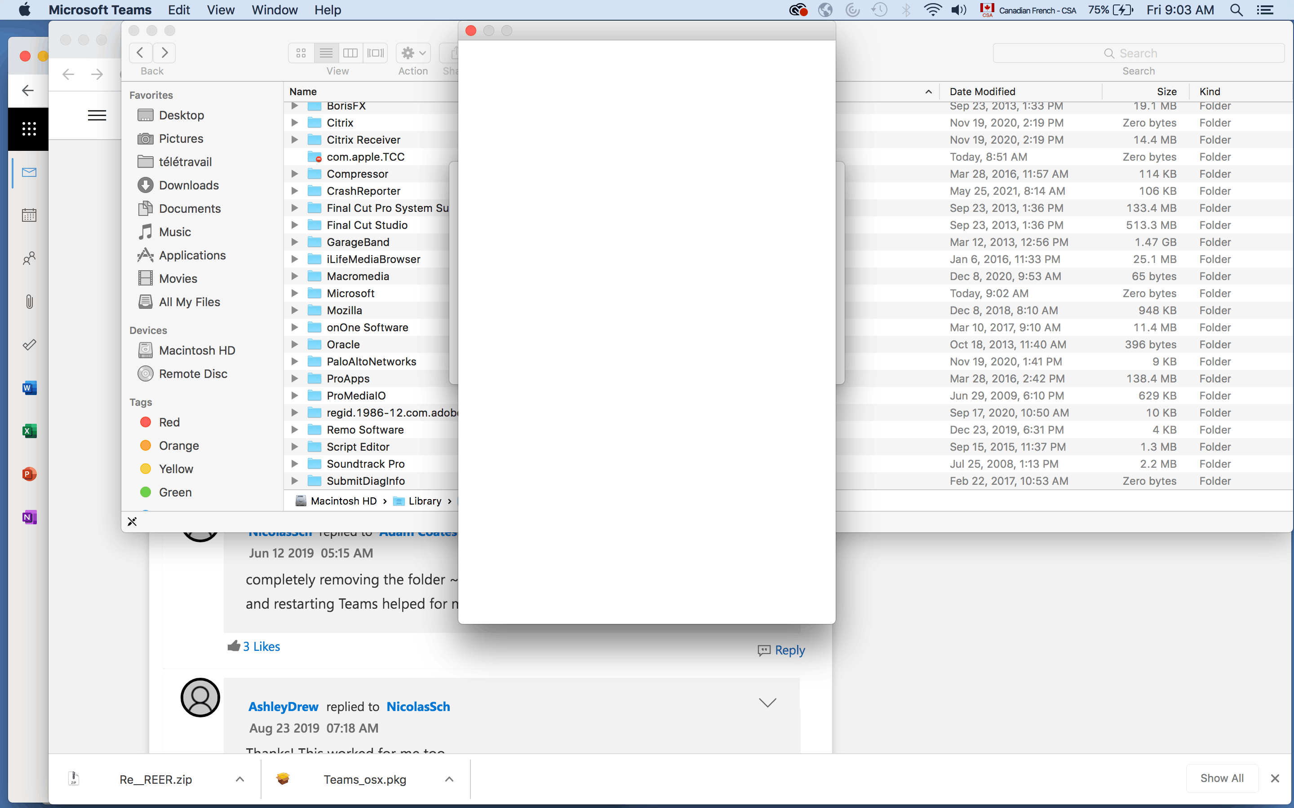
Task: Switch Finder to icon view
Action: (301, 53)
